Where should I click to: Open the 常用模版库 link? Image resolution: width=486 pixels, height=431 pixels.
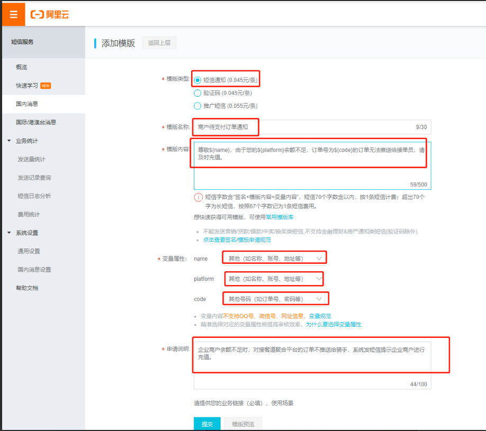click(x=280, y=217)
